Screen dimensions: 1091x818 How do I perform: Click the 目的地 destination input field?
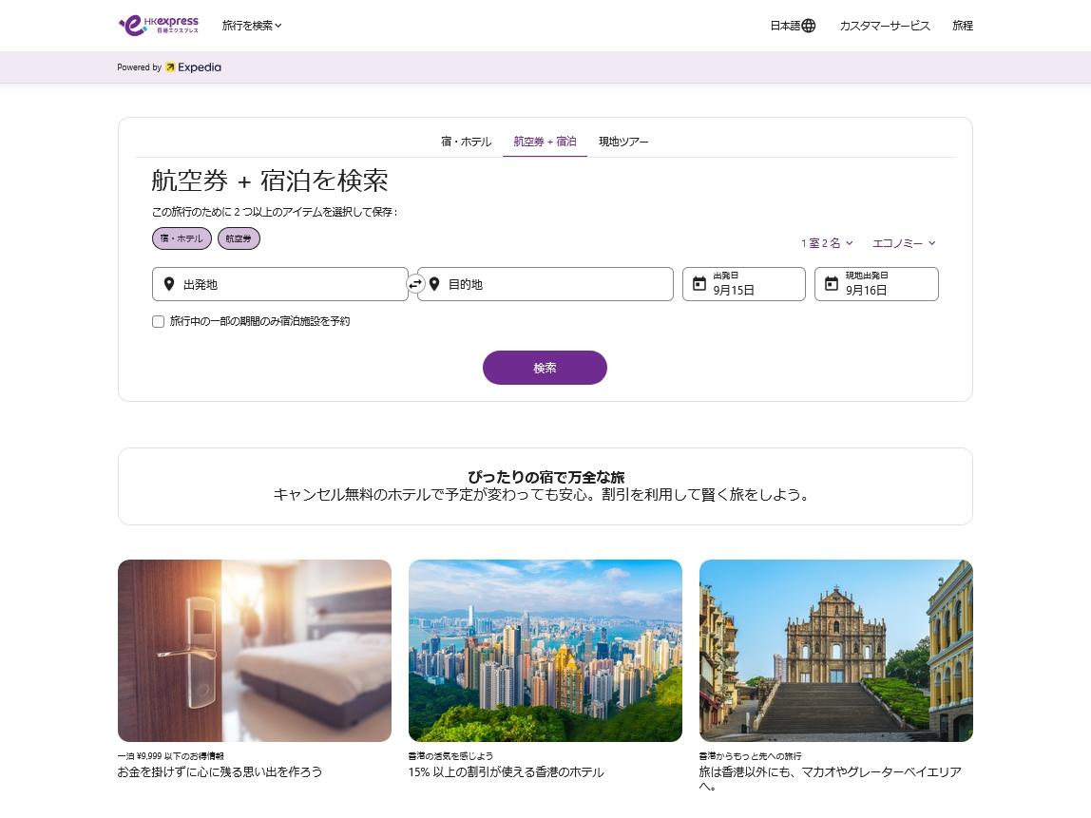click(x=545, y=284)
